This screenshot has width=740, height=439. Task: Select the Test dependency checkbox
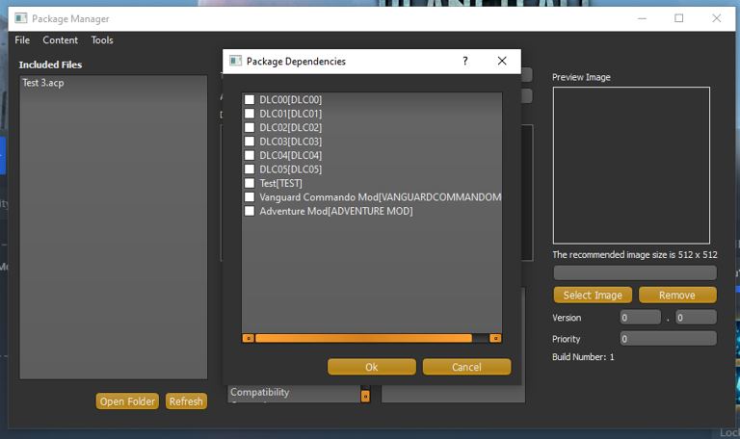250,183
